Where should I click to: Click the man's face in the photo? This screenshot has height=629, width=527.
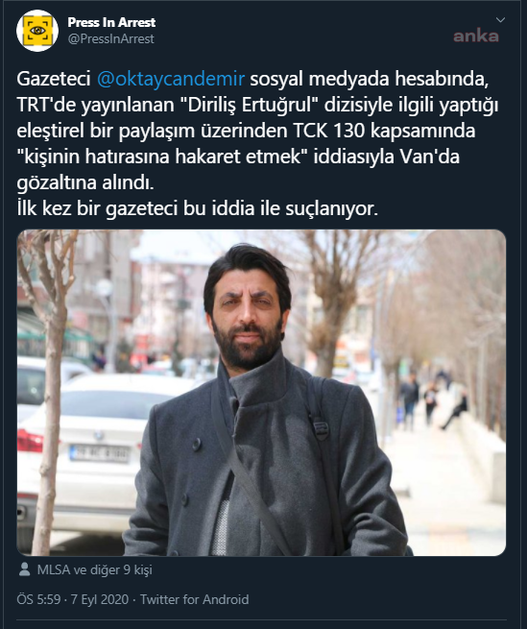(x=246, y=314)
